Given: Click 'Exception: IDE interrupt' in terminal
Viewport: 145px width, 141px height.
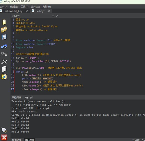Looking at the screenshot, I should click(30, 108).
